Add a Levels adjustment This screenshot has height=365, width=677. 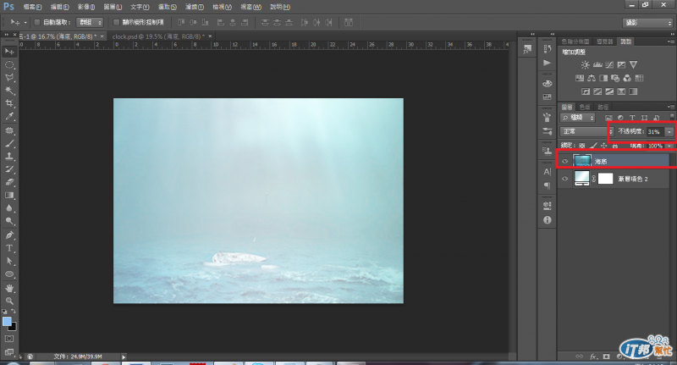[x=597, y=65]
